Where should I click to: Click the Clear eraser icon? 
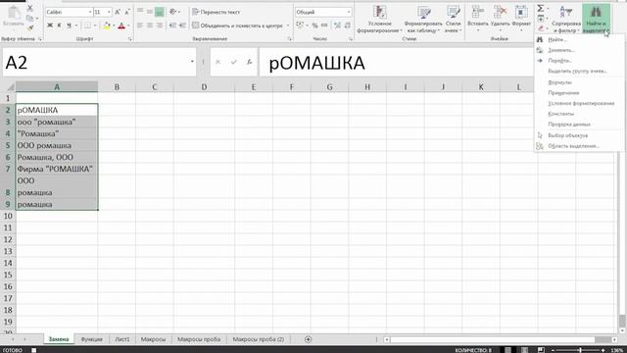click(540, 28)
